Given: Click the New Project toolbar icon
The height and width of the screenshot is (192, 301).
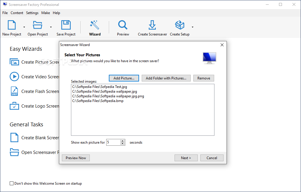Looking at the screenshot, I should click(12, 25).
